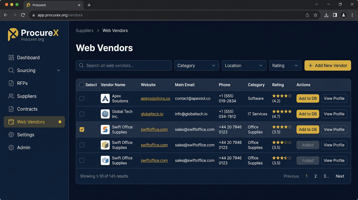Focus the Search all web vendors field
This screenshot has height=200, width=358.
coord(124,66)
